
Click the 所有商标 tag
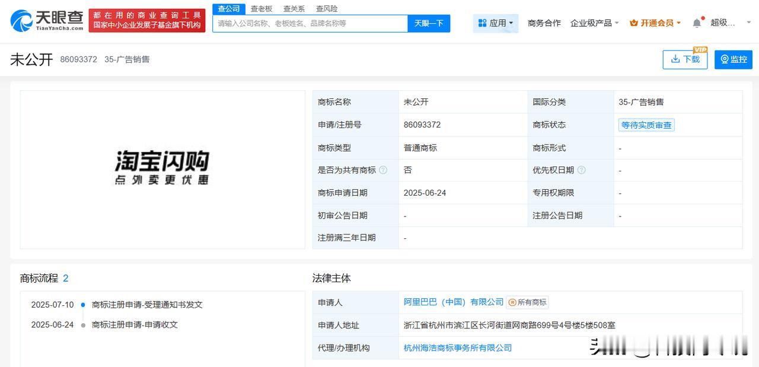[x=527, y=302]
